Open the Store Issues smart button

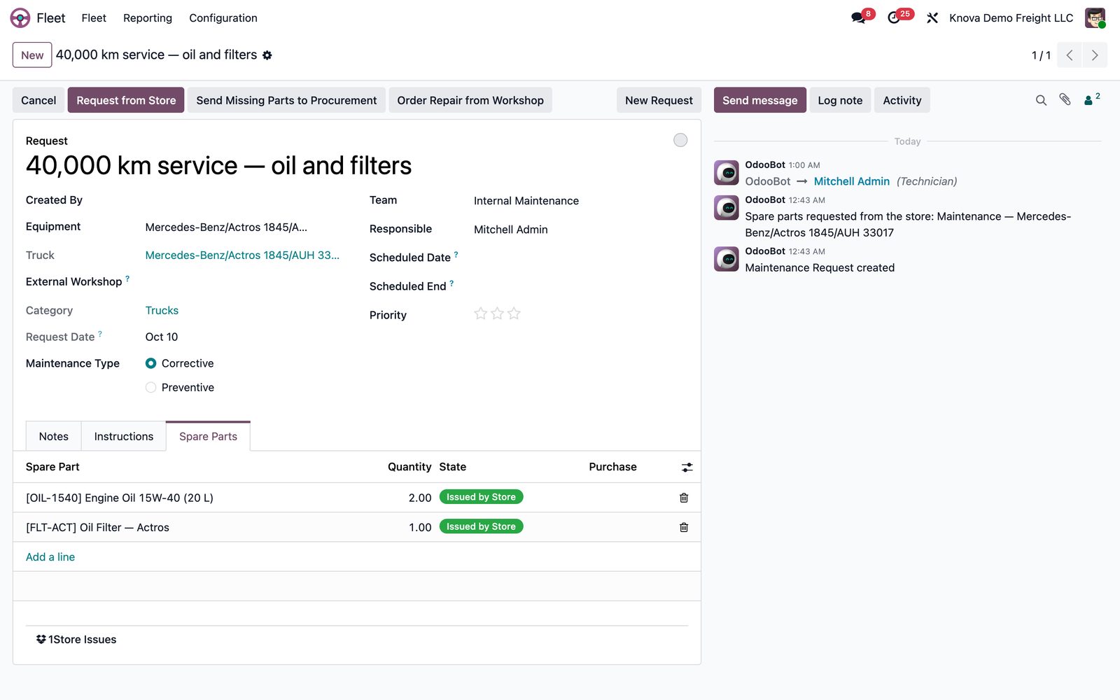click(x=76, y=639)
